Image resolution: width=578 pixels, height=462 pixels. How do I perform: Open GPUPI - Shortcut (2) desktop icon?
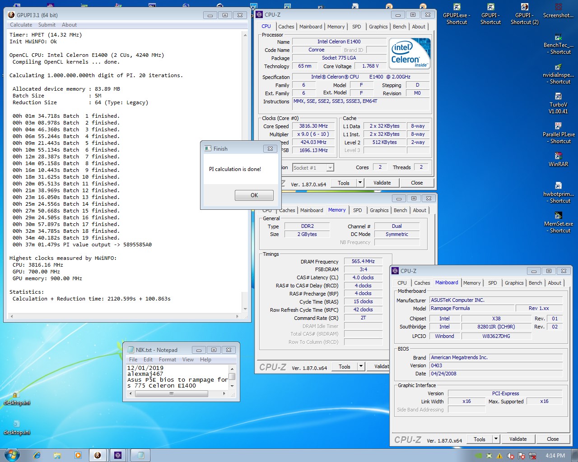click(524, 14)
